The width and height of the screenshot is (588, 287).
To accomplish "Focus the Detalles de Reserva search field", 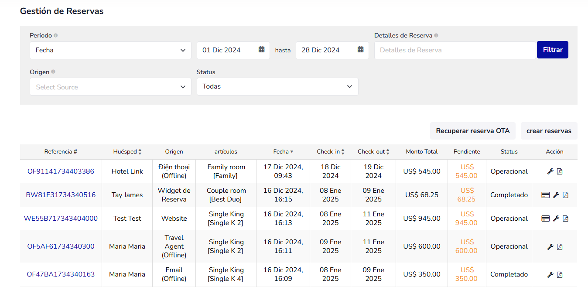I will point(455,50).
